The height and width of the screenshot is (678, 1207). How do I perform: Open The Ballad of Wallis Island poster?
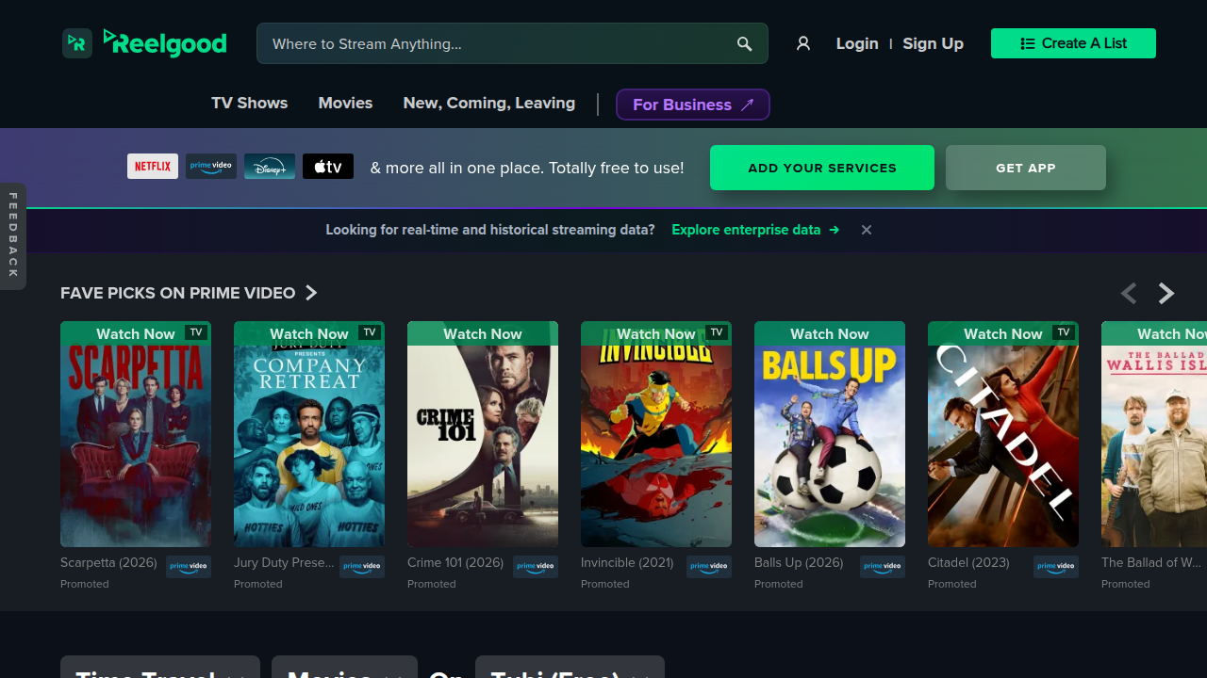(x=1154, y=434)
